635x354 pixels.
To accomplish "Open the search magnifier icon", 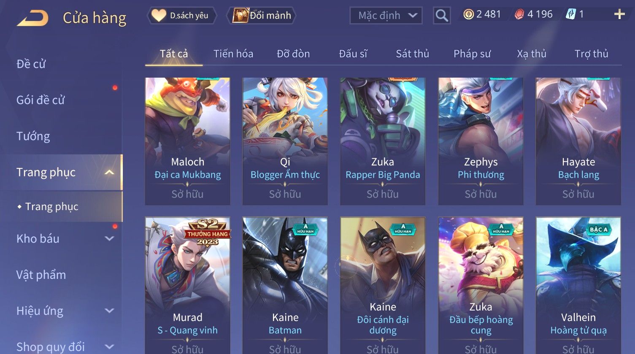I will 442,16.
